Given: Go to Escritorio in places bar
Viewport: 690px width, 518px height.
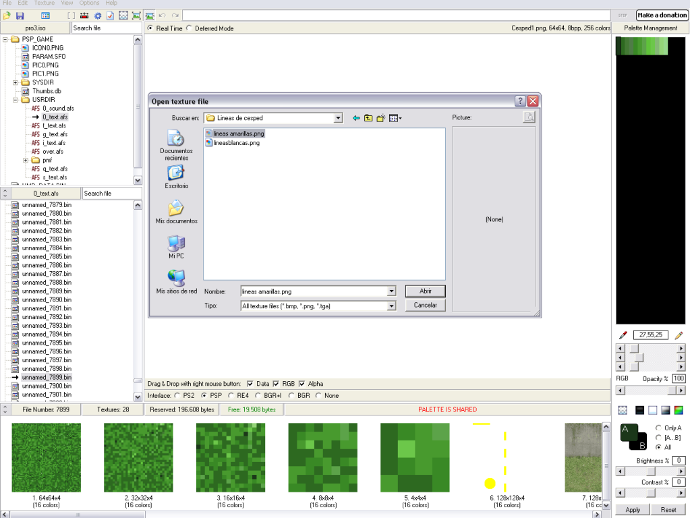Looking at the screenshot, I should coord(177,177).
